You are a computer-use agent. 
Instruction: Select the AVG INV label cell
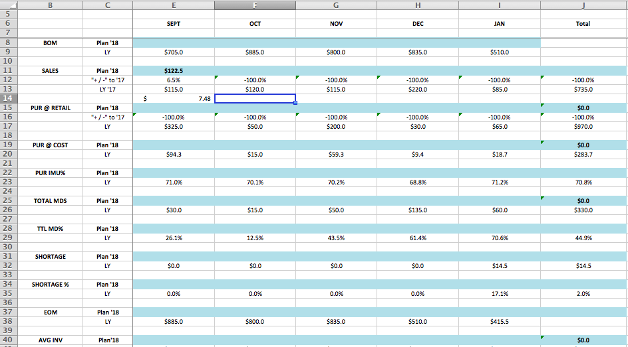tap(50, 340)
